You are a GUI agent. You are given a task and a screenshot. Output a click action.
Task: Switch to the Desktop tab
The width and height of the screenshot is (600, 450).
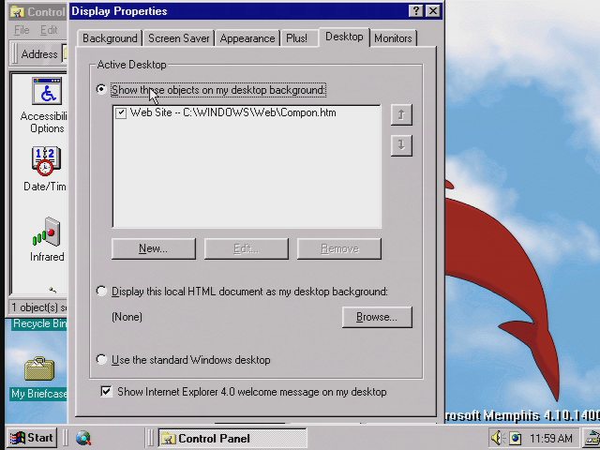tap(344, 37)
